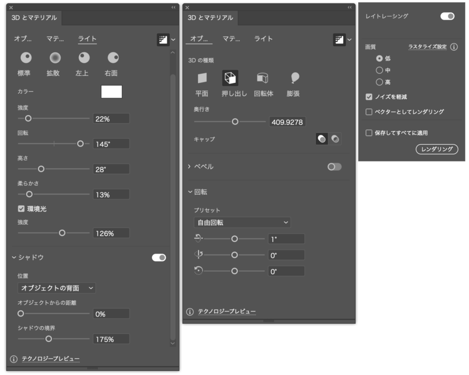
Task: Collapse the シャドウ section chevron
Action: pyautogui.click(x=14, y=257)
